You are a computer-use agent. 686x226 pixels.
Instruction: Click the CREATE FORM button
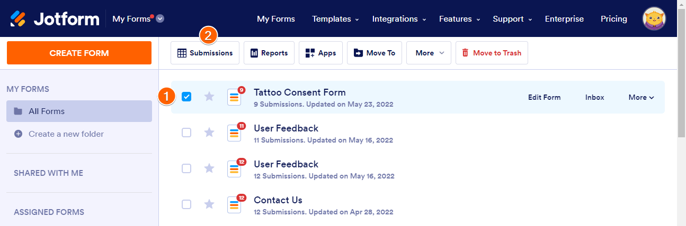(x=79, y=53)
